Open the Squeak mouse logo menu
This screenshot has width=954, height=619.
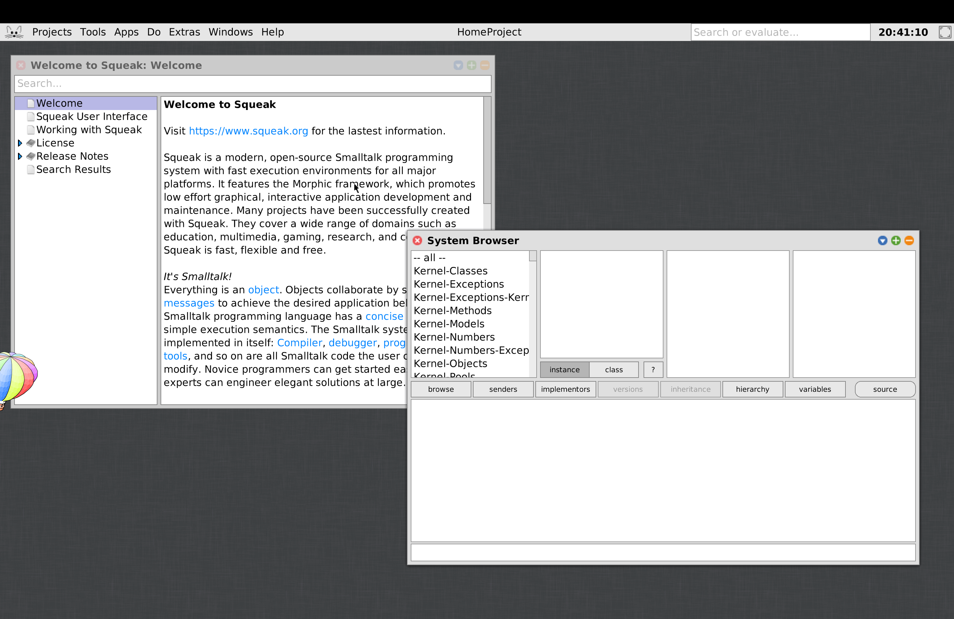point(14,32)
